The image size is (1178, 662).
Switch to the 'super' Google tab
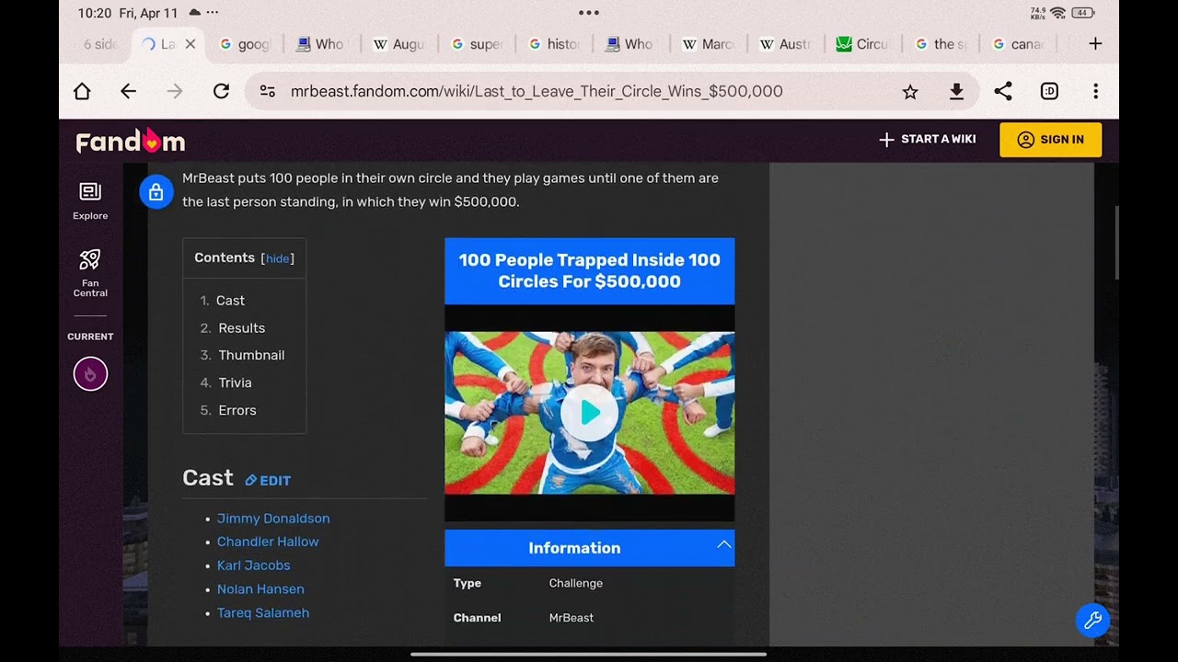476,43
